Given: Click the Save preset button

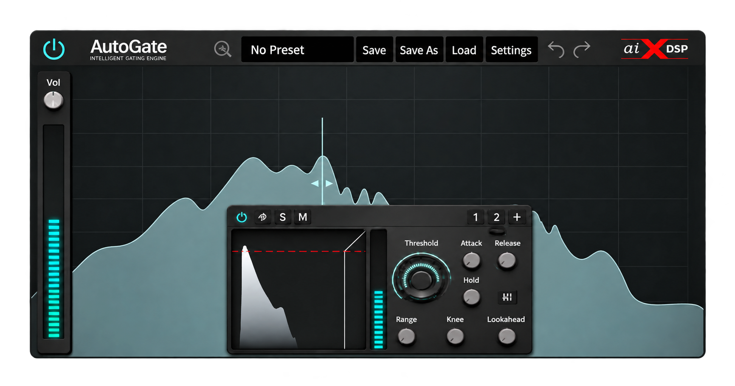Looking at the screenshot, I should pyautogui.click(x=374, y=50).
